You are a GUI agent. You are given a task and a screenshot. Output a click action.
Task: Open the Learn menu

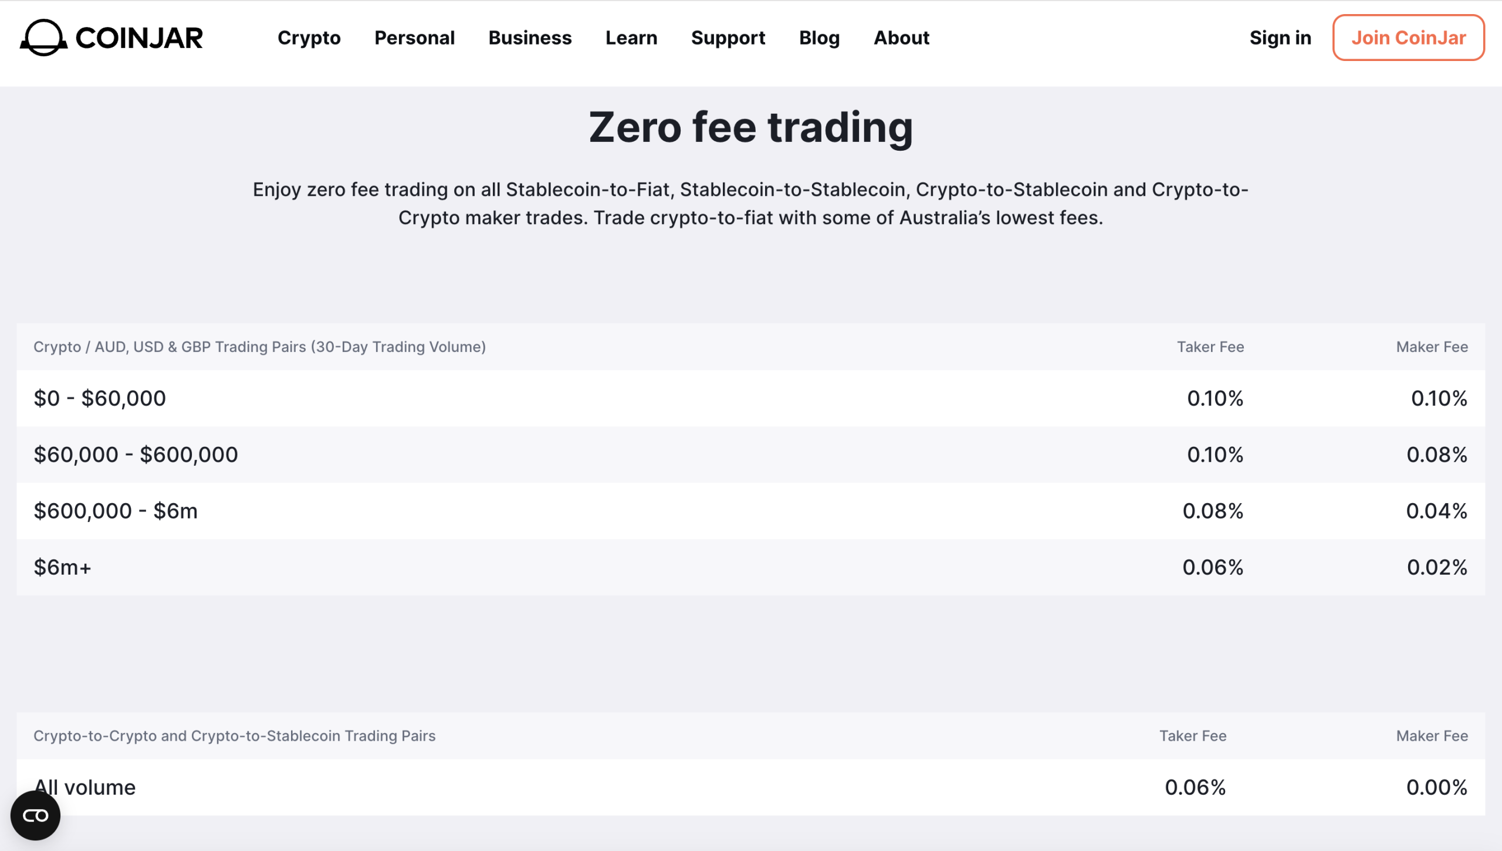(x=631, y=38)
